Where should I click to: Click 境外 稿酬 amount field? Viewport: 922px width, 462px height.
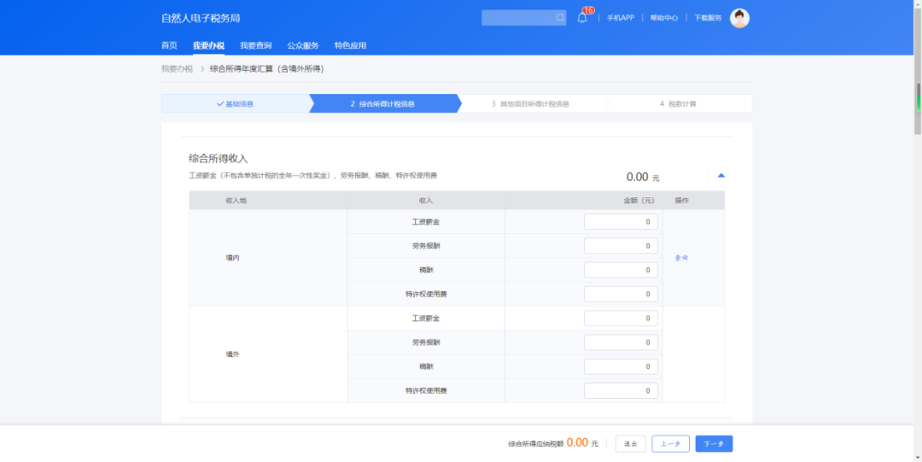(621, 366)
